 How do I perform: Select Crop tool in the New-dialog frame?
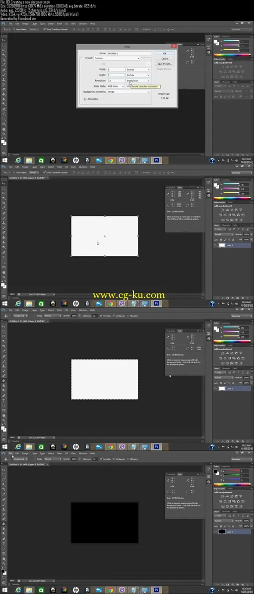pos(4,60)
